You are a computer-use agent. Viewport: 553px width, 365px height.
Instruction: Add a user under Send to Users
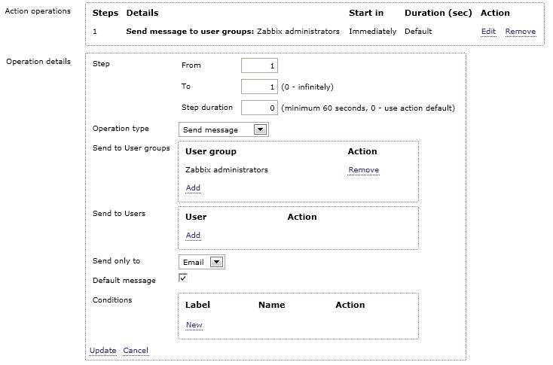[x=193, y=236]
